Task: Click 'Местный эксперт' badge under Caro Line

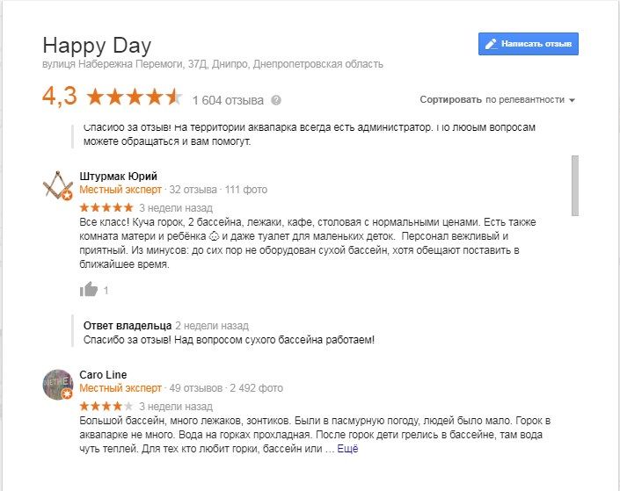Action: pos(120,387)
